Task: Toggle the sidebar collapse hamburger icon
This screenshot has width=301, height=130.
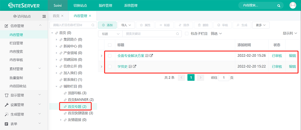Action: coord(44,16)
